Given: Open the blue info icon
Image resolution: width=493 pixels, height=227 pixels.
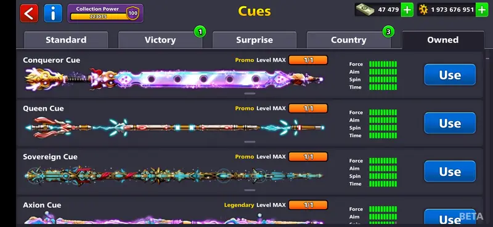Looking at the screenshot, I should coord(53,13).
